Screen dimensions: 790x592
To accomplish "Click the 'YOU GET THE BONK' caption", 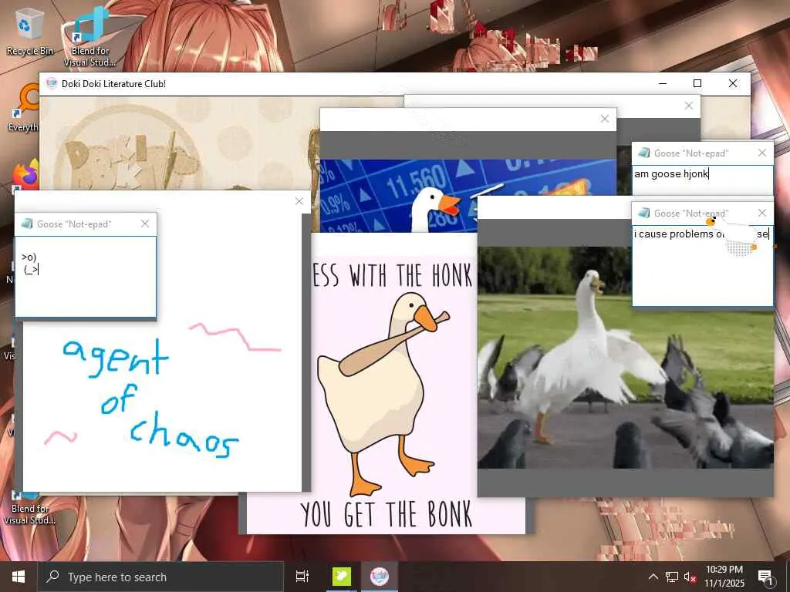I will click(387, 514).
